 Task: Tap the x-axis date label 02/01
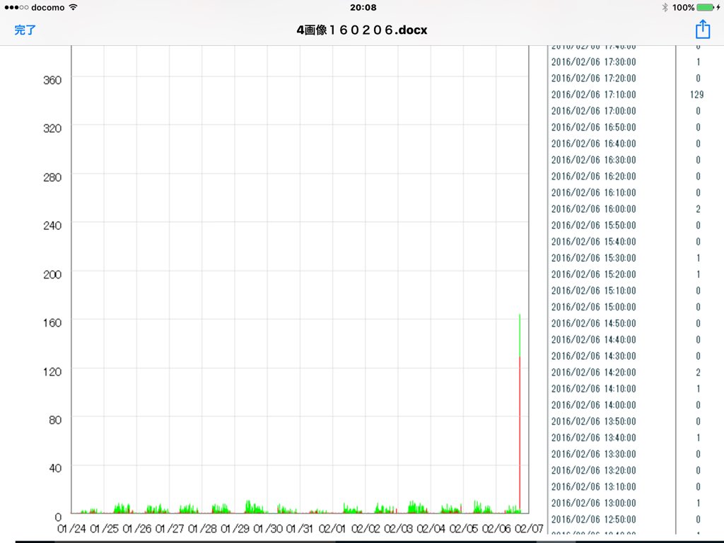(x=332, y=529)
